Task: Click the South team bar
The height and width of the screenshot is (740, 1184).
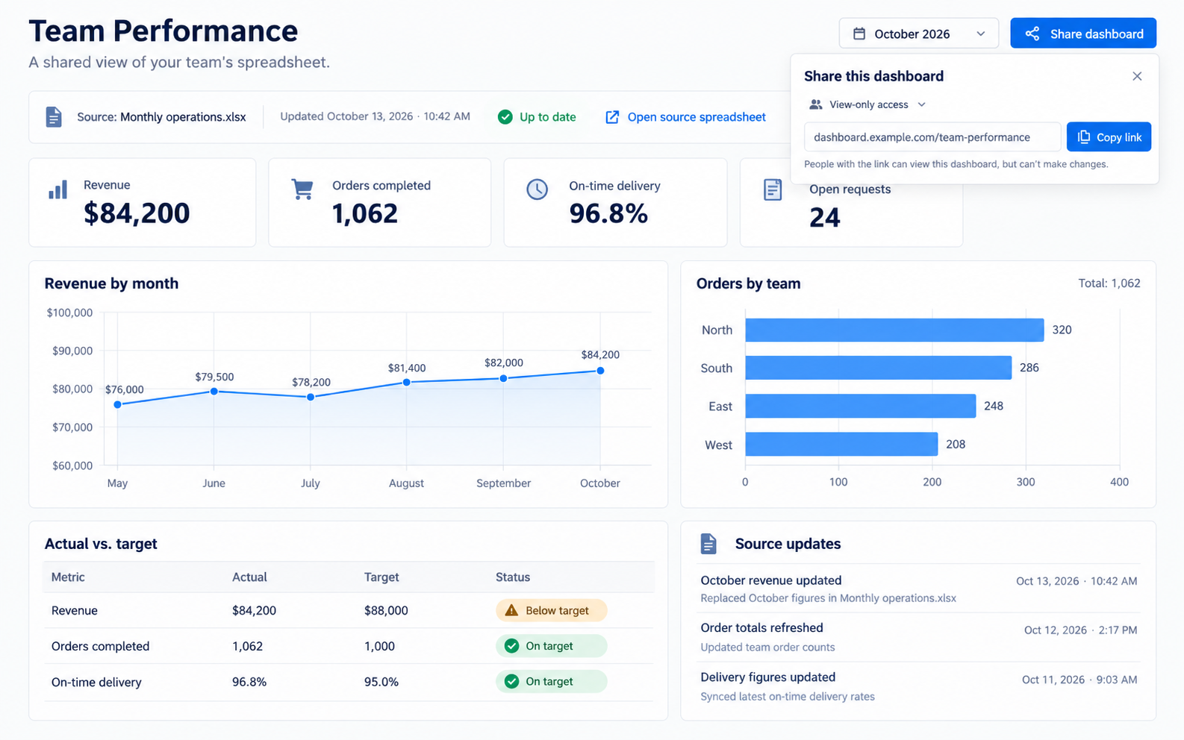Action: 879,368
